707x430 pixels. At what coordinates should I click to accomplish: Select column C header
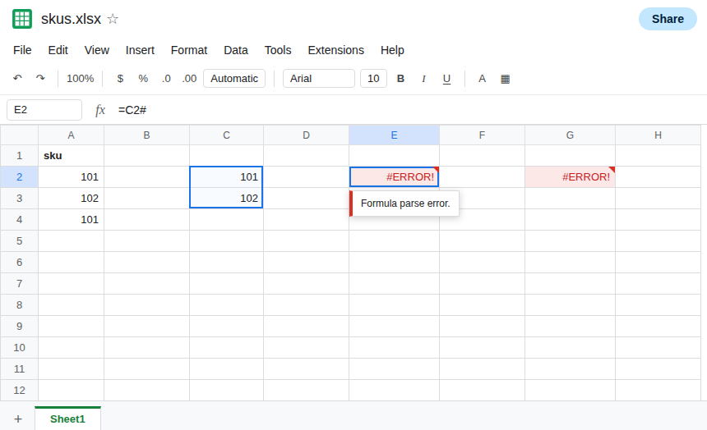tap(226, 135)
